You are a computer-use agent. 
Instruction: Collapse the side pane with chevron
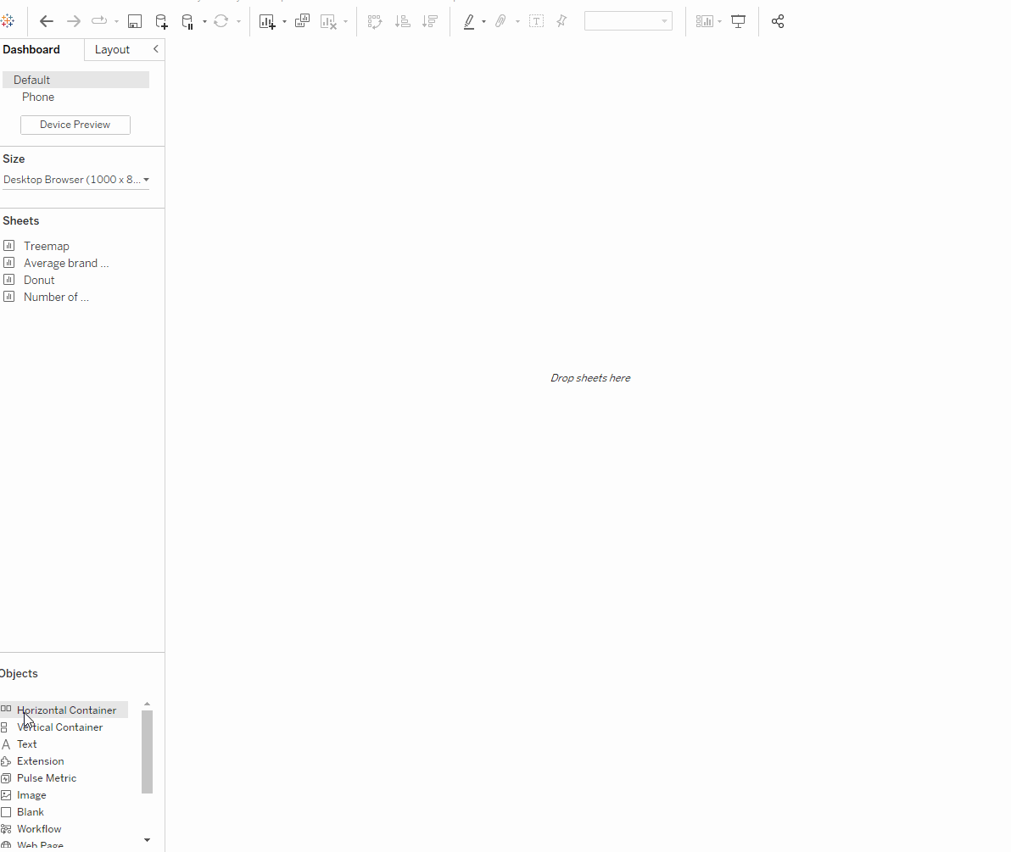coord(155,49)
